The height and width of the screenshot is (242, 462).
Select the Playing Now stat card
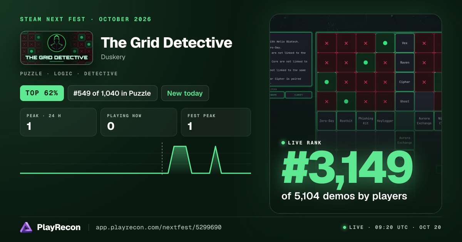coord(139,122)
